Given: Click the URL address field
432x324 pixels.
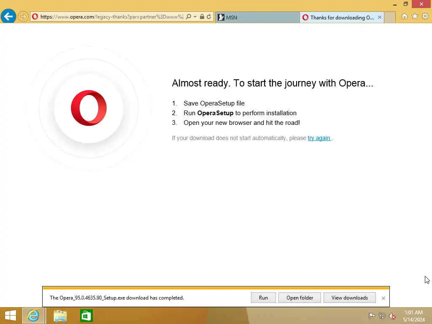Looking at the screenshot, I should 112,17.
